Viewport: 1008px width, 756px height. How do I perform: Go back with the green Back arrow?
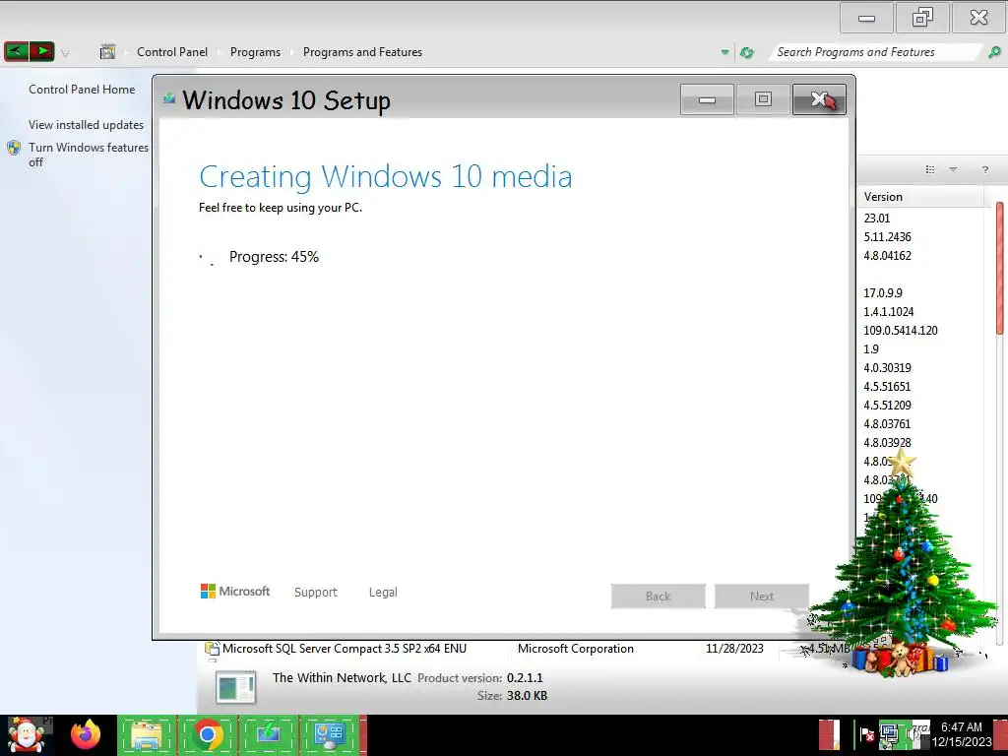[17, 51]
